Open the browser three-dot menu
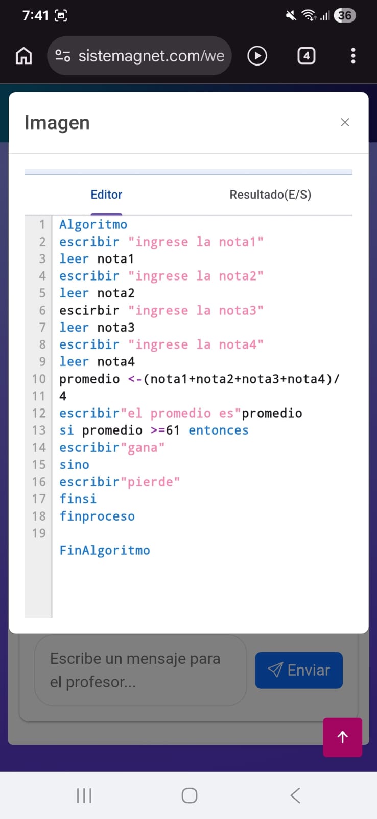This screenshot has height=819, width=377. coord(353,56)
